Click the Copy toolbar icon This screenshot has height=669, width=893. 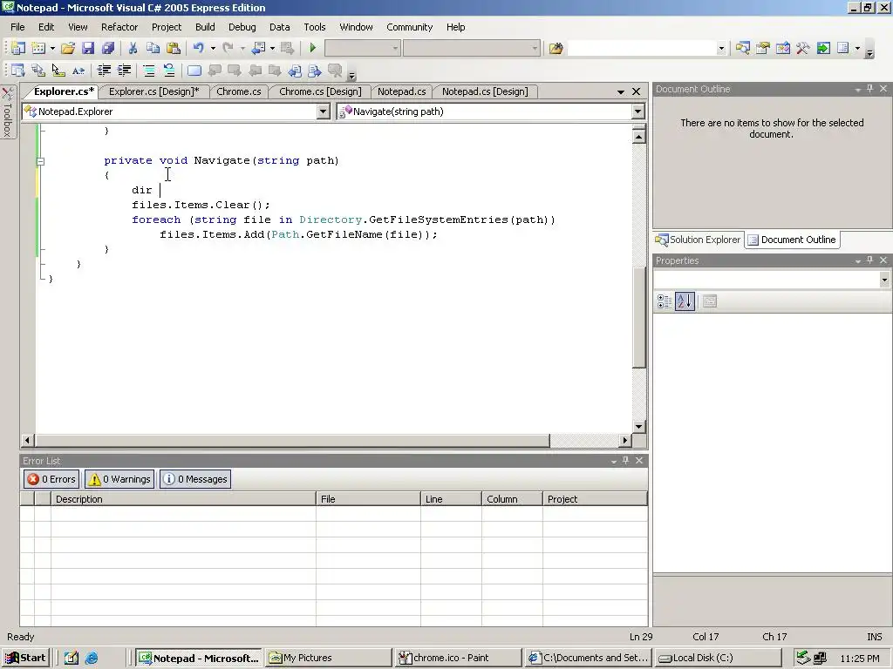tap(153, 49)
